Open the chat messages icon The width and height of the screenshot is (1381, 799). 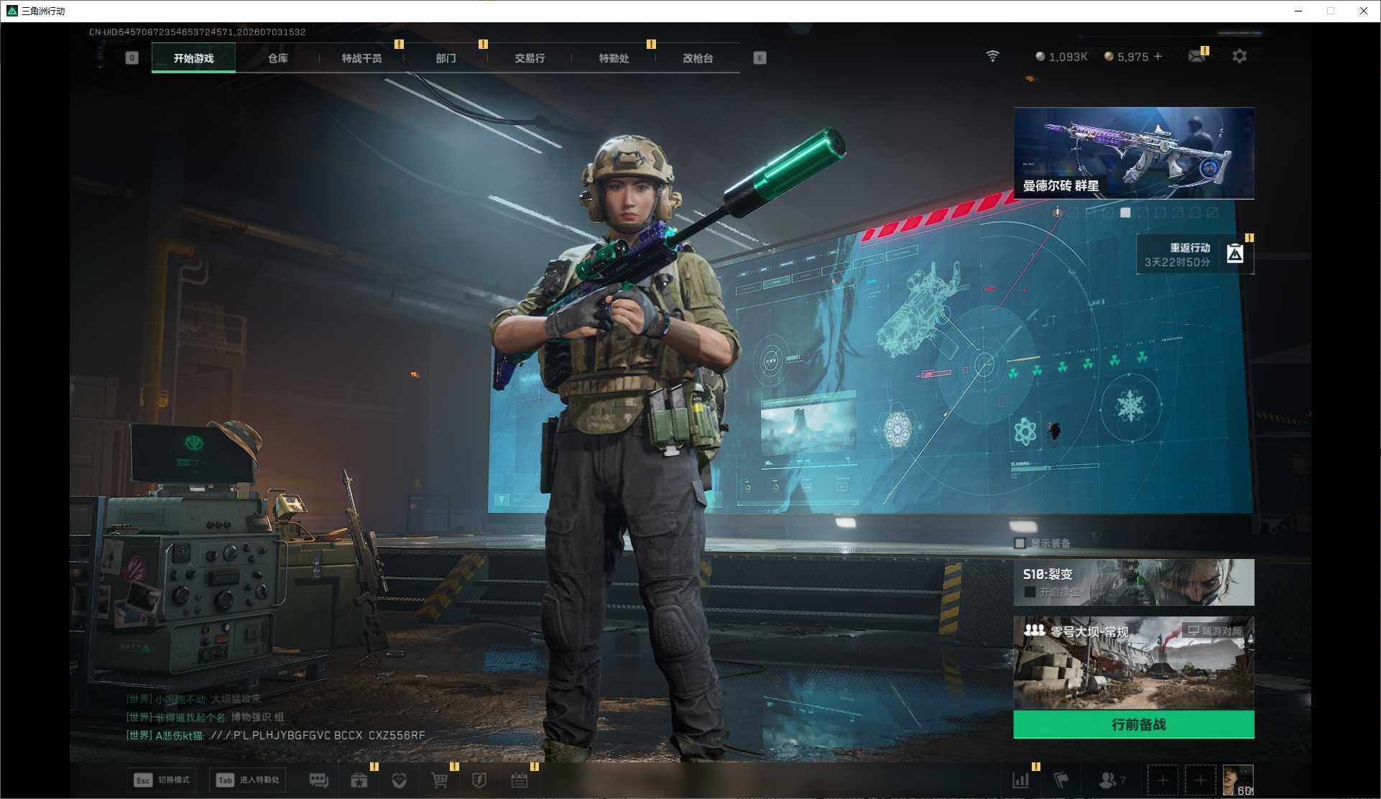(x=318, y=780)
